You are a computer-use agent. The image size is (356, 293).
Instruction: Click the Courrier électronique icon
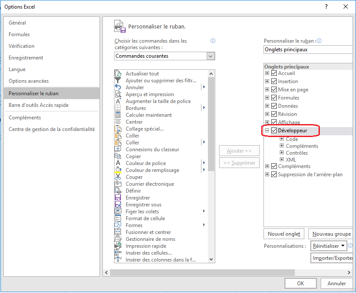pos(118,184)
